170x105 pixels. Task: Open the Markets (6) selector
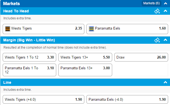pos(152,3)
